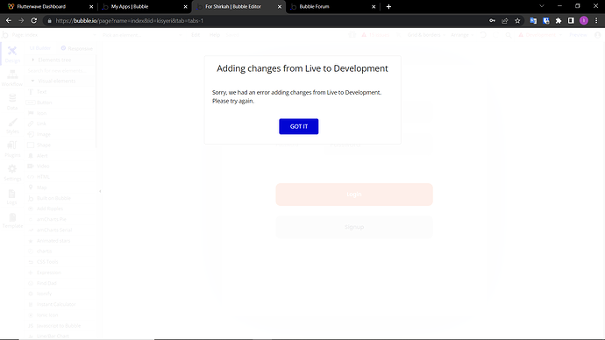Click the bubble.io address bar URL
Image resolution: width=605 pixels, height=340 pixels.
pyautogui.click(x=129, y=21)
